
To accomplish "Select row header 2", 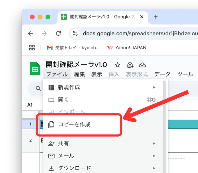I will point(30,140).
